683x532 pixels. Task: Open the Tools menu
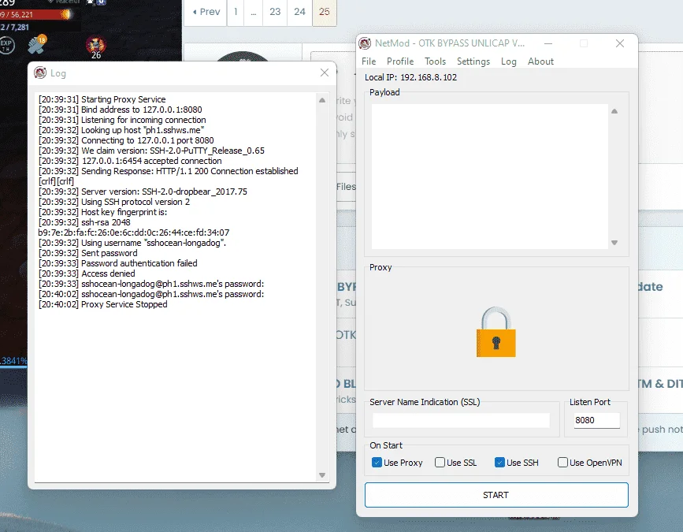point(435,61)
